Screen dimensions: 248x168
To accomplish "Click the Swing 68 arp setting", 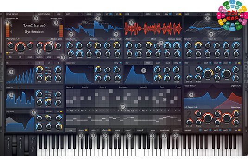I will 143,87.
